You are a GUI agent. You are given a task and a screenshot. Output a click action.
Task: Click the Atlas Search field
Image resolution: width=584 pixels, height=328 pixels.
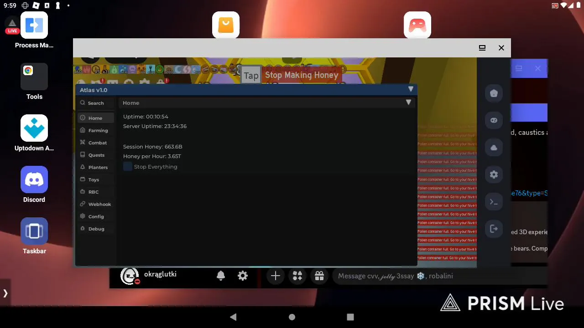pyautogui.click(x=95, y=103)
